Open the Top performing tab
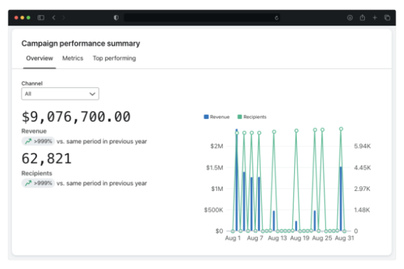Screen dimensions: 404x269 [114, 59]
